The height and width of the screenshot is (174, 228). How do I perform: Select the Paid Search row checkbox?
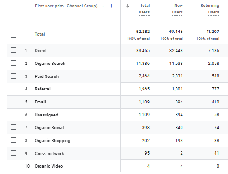(13, 76)
